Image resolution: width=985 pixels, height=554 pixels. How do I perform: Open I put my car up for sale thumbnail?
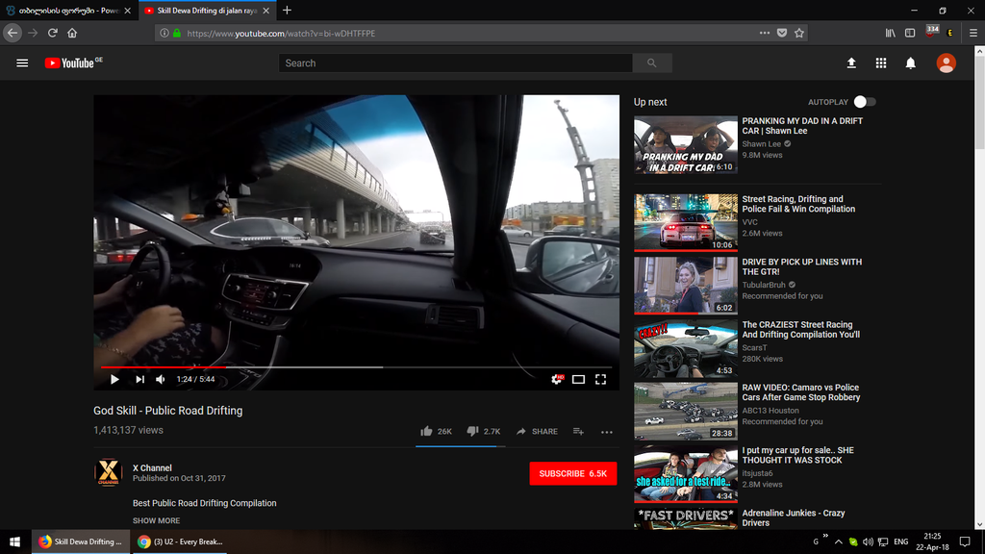[x=685, y=474]
